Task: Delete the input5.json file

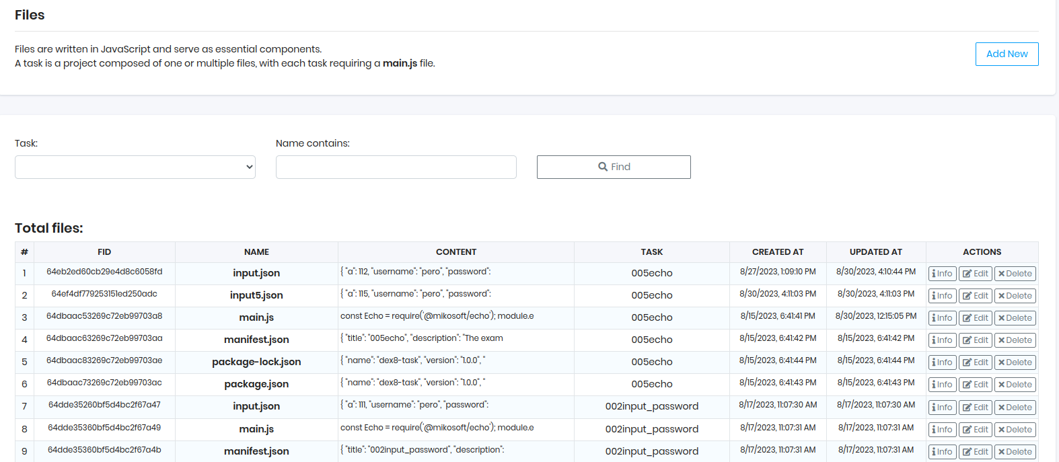Action: 1015,296
